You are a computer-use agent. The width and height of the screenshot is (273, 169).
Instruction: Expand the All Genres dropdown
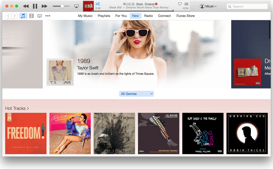coord(136,94)
